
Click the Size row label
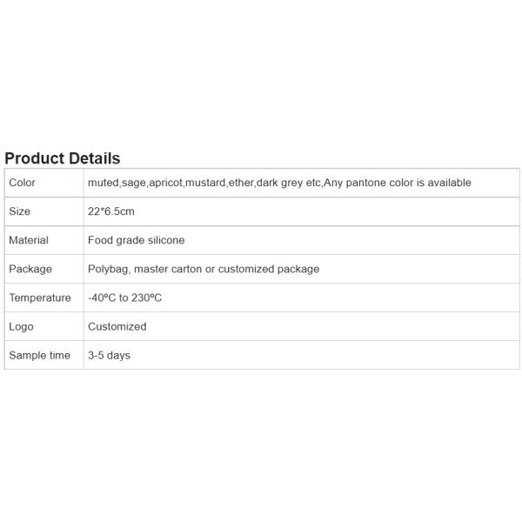[x=20, y=211]
